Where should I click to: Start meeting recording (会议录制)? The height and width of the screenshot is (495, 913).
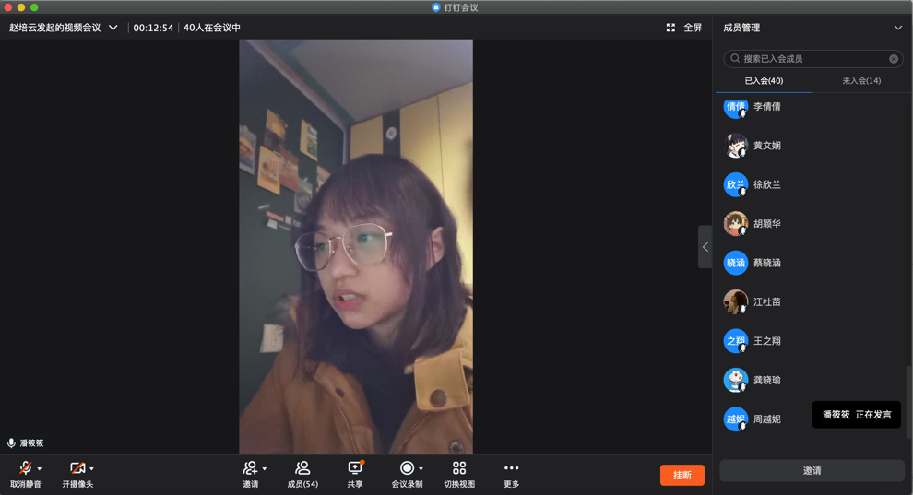406,469
